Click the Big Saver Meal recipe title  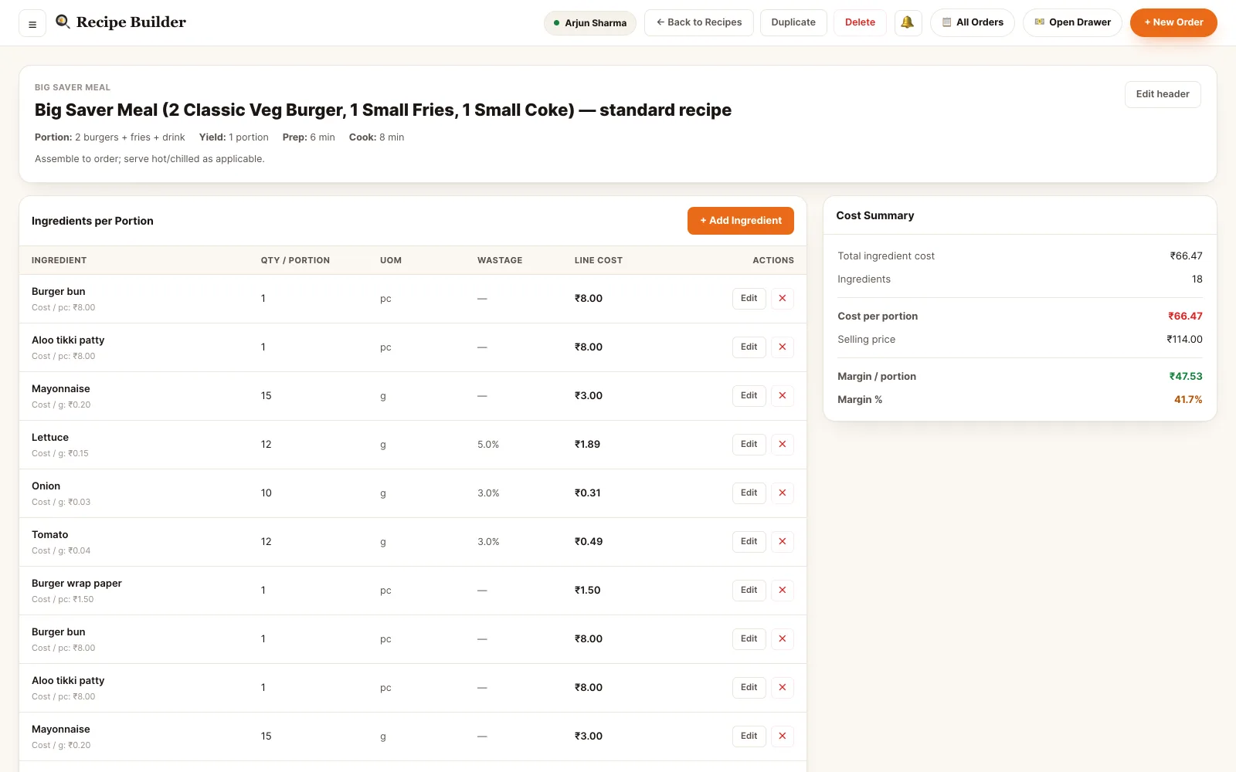coord(383,110)
